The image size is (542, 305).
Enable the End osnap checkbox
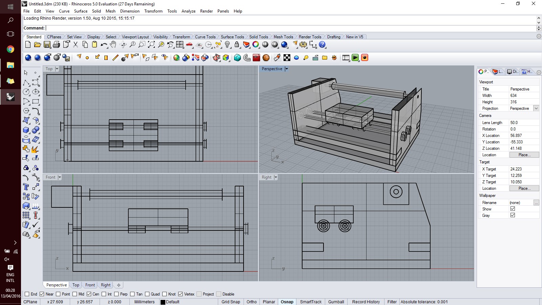27,294
